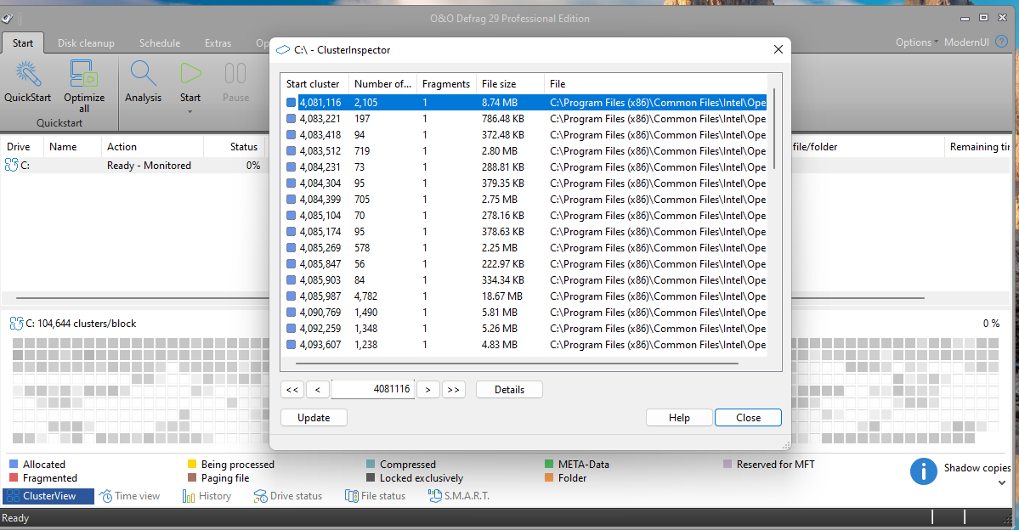Click the Action column header in drive list
This screenshot has height=530, width=1019.
(x=152, y=147)
